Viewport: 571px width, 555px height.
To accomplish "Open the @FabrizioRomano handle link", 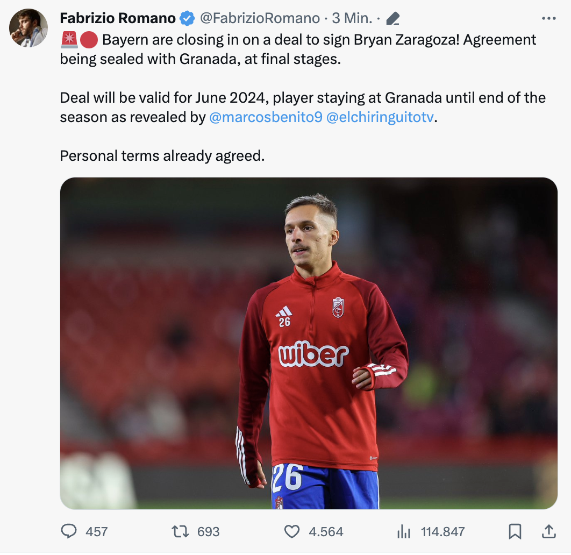I will click(x=260, y=18).
